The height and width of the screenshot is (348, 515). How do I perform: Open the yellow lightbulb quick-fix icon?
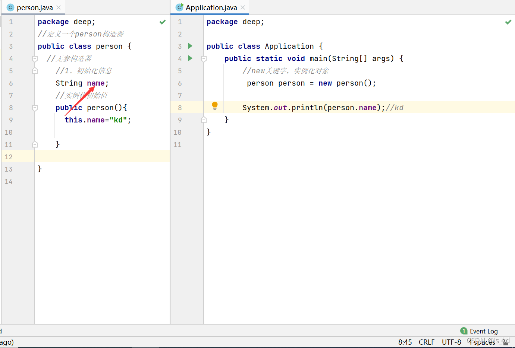[x=215, y=106]
